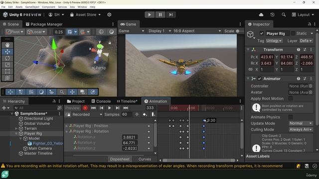
Task: Expand Player Rig : Position property
Action: click(x=66, y=126)
